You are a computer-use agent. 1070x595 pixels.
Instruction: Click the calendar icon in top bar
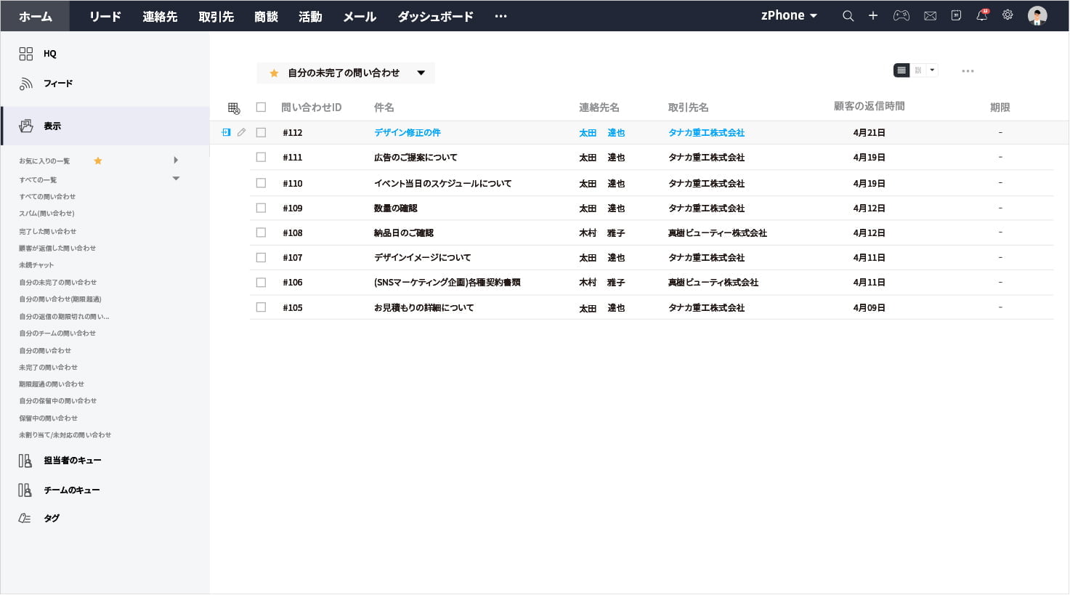(956, 16)
